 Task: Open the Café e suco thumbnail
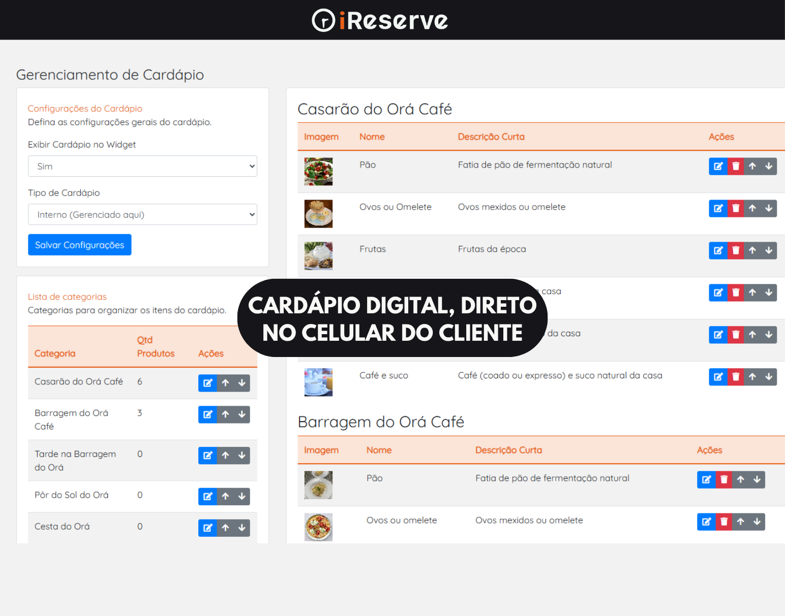[318, 382]
